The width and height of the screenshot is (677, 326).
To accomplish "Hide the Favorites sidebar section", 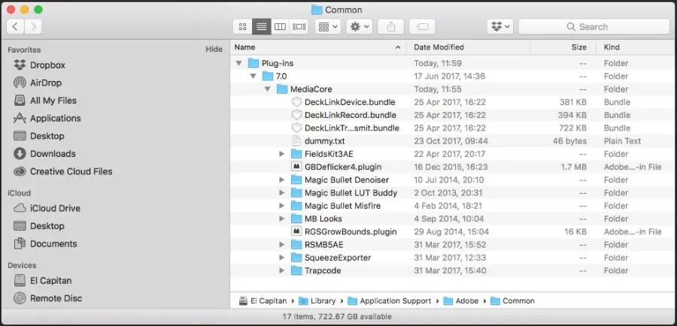I will tap(214, 49).
